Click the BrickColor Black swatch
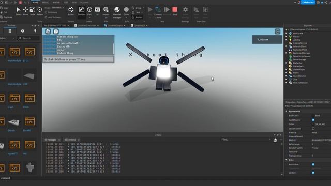331x186 pixels. (313, 116)
